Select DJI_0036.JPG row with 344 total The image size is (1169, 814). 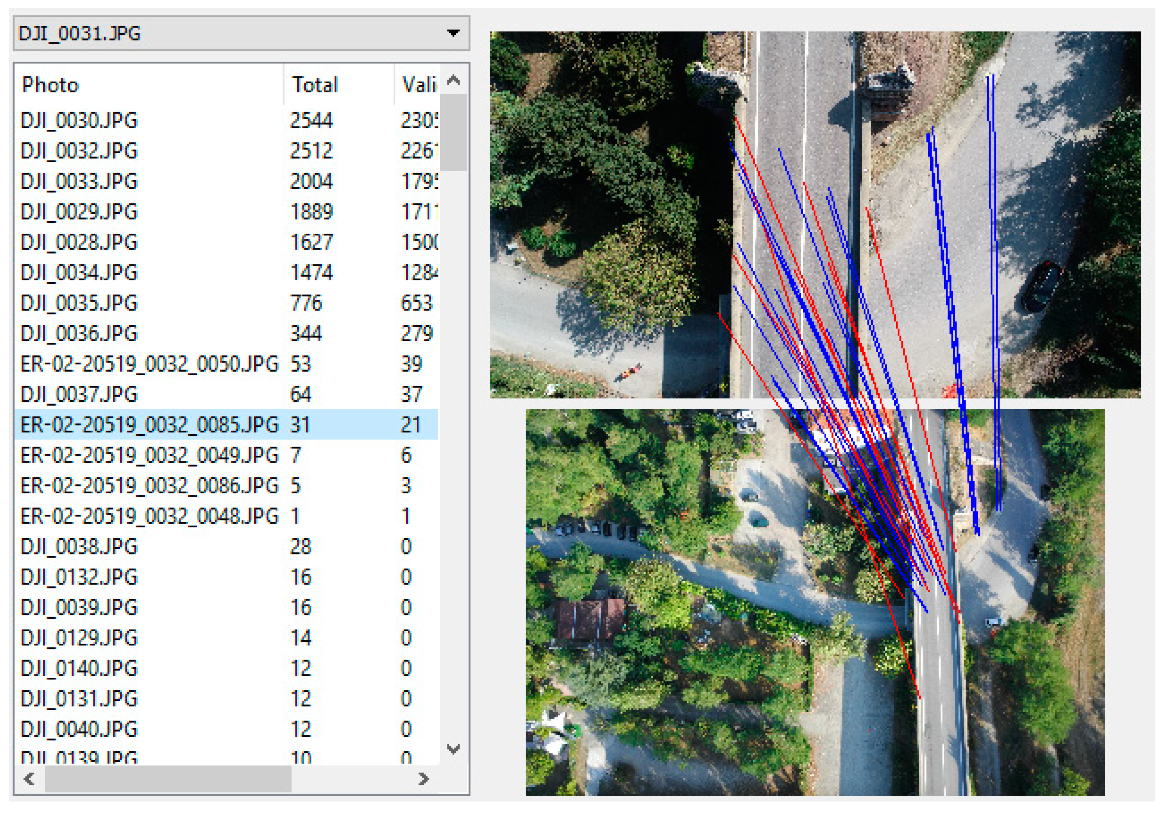[79, 334]
